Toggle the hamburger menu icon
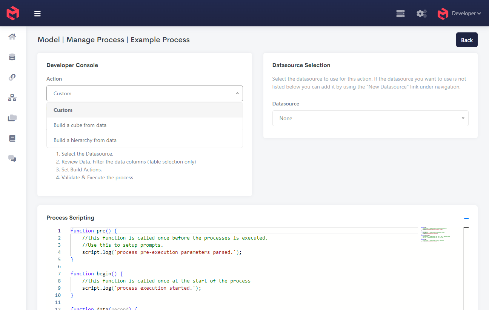The height and width of the screenshot is (310, 489). point(37,14)
